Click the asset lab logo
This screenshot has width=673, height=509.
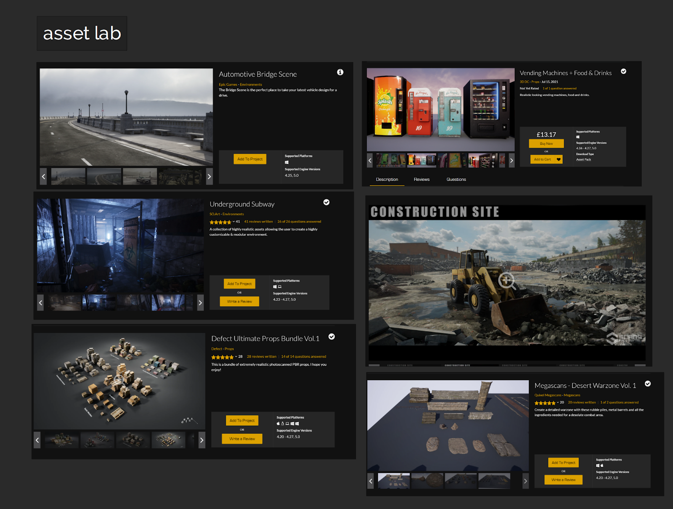(82, 34)
